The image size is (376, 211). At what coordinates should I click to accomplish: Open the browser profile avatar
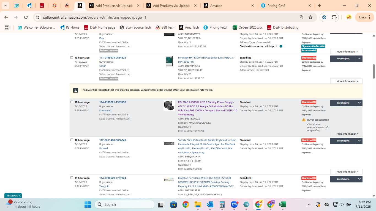point(349,17)
